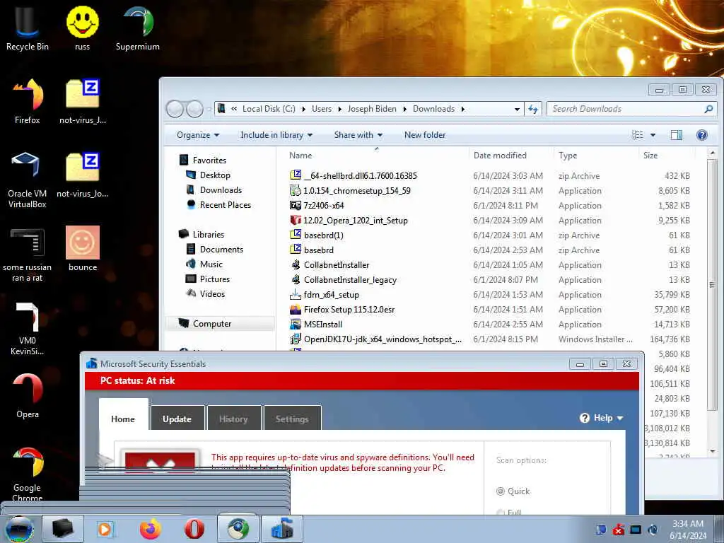
Task: Open the Organize dropdown menu
Action: tap(198, 135)
